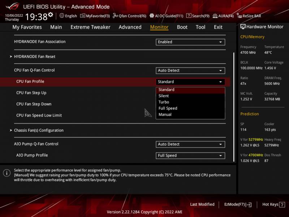Open the Exit tab

coord(218,27)
